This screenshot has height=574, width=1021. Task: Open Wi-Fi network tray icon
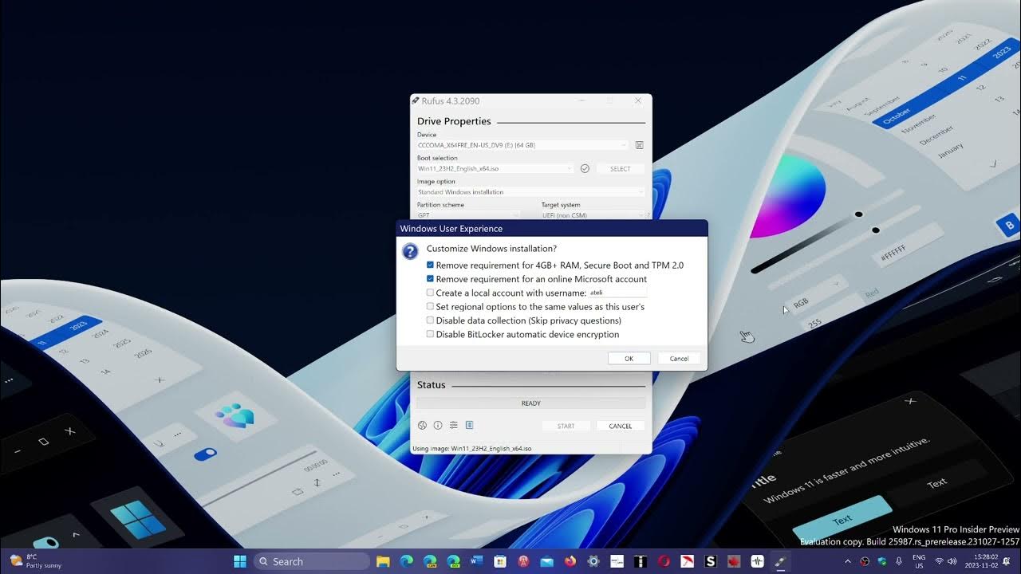[939, 561]
